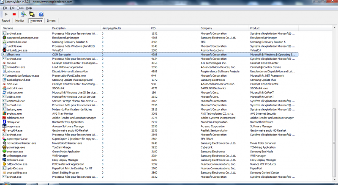Click the easyspeedupmanager.exe icon
The height and width of the screenshot is (185, 338).
(x=4, y=38)
